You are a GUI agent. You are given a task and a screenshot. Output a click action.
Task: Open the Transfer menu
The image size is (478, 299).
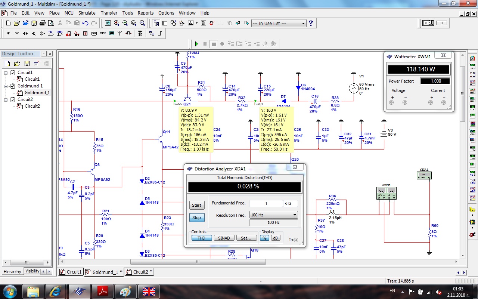pyautogui.click(x=109, y=13)
